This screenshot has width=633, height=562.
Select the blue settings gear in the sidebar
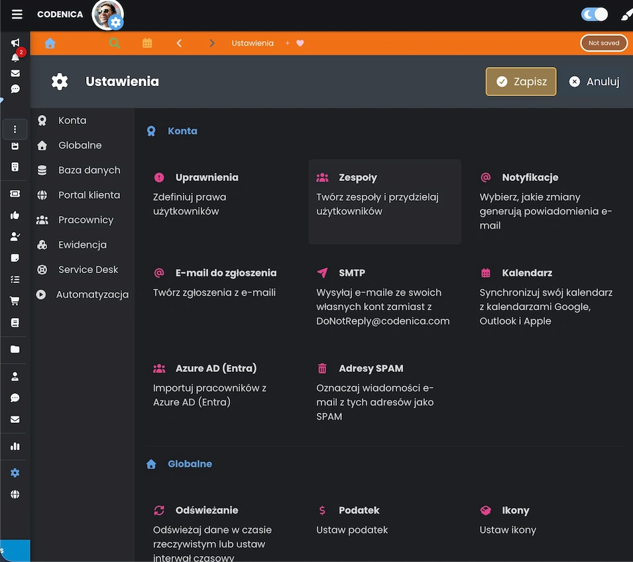[x=14, y=473]
